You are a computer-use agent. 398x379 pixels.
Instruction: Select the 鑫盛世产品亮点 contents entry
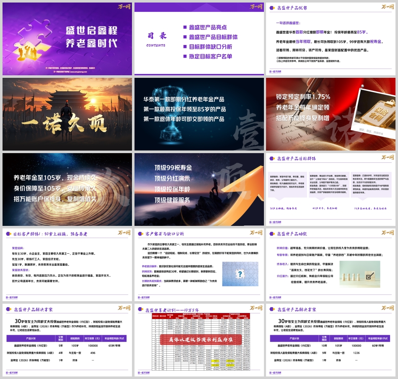click(x=208, y=27)
